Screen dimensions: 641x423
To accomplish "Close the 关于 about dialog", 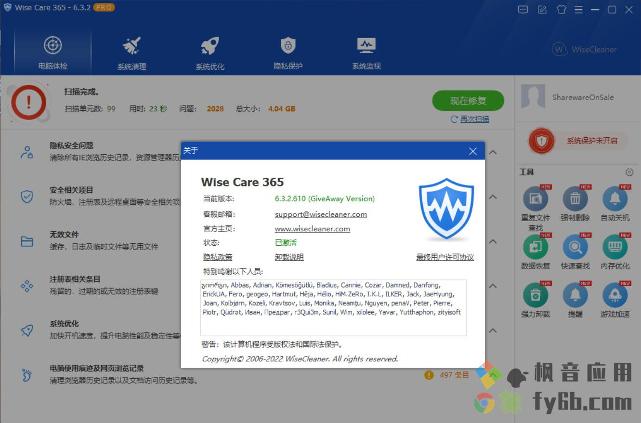I will point(473,151).
